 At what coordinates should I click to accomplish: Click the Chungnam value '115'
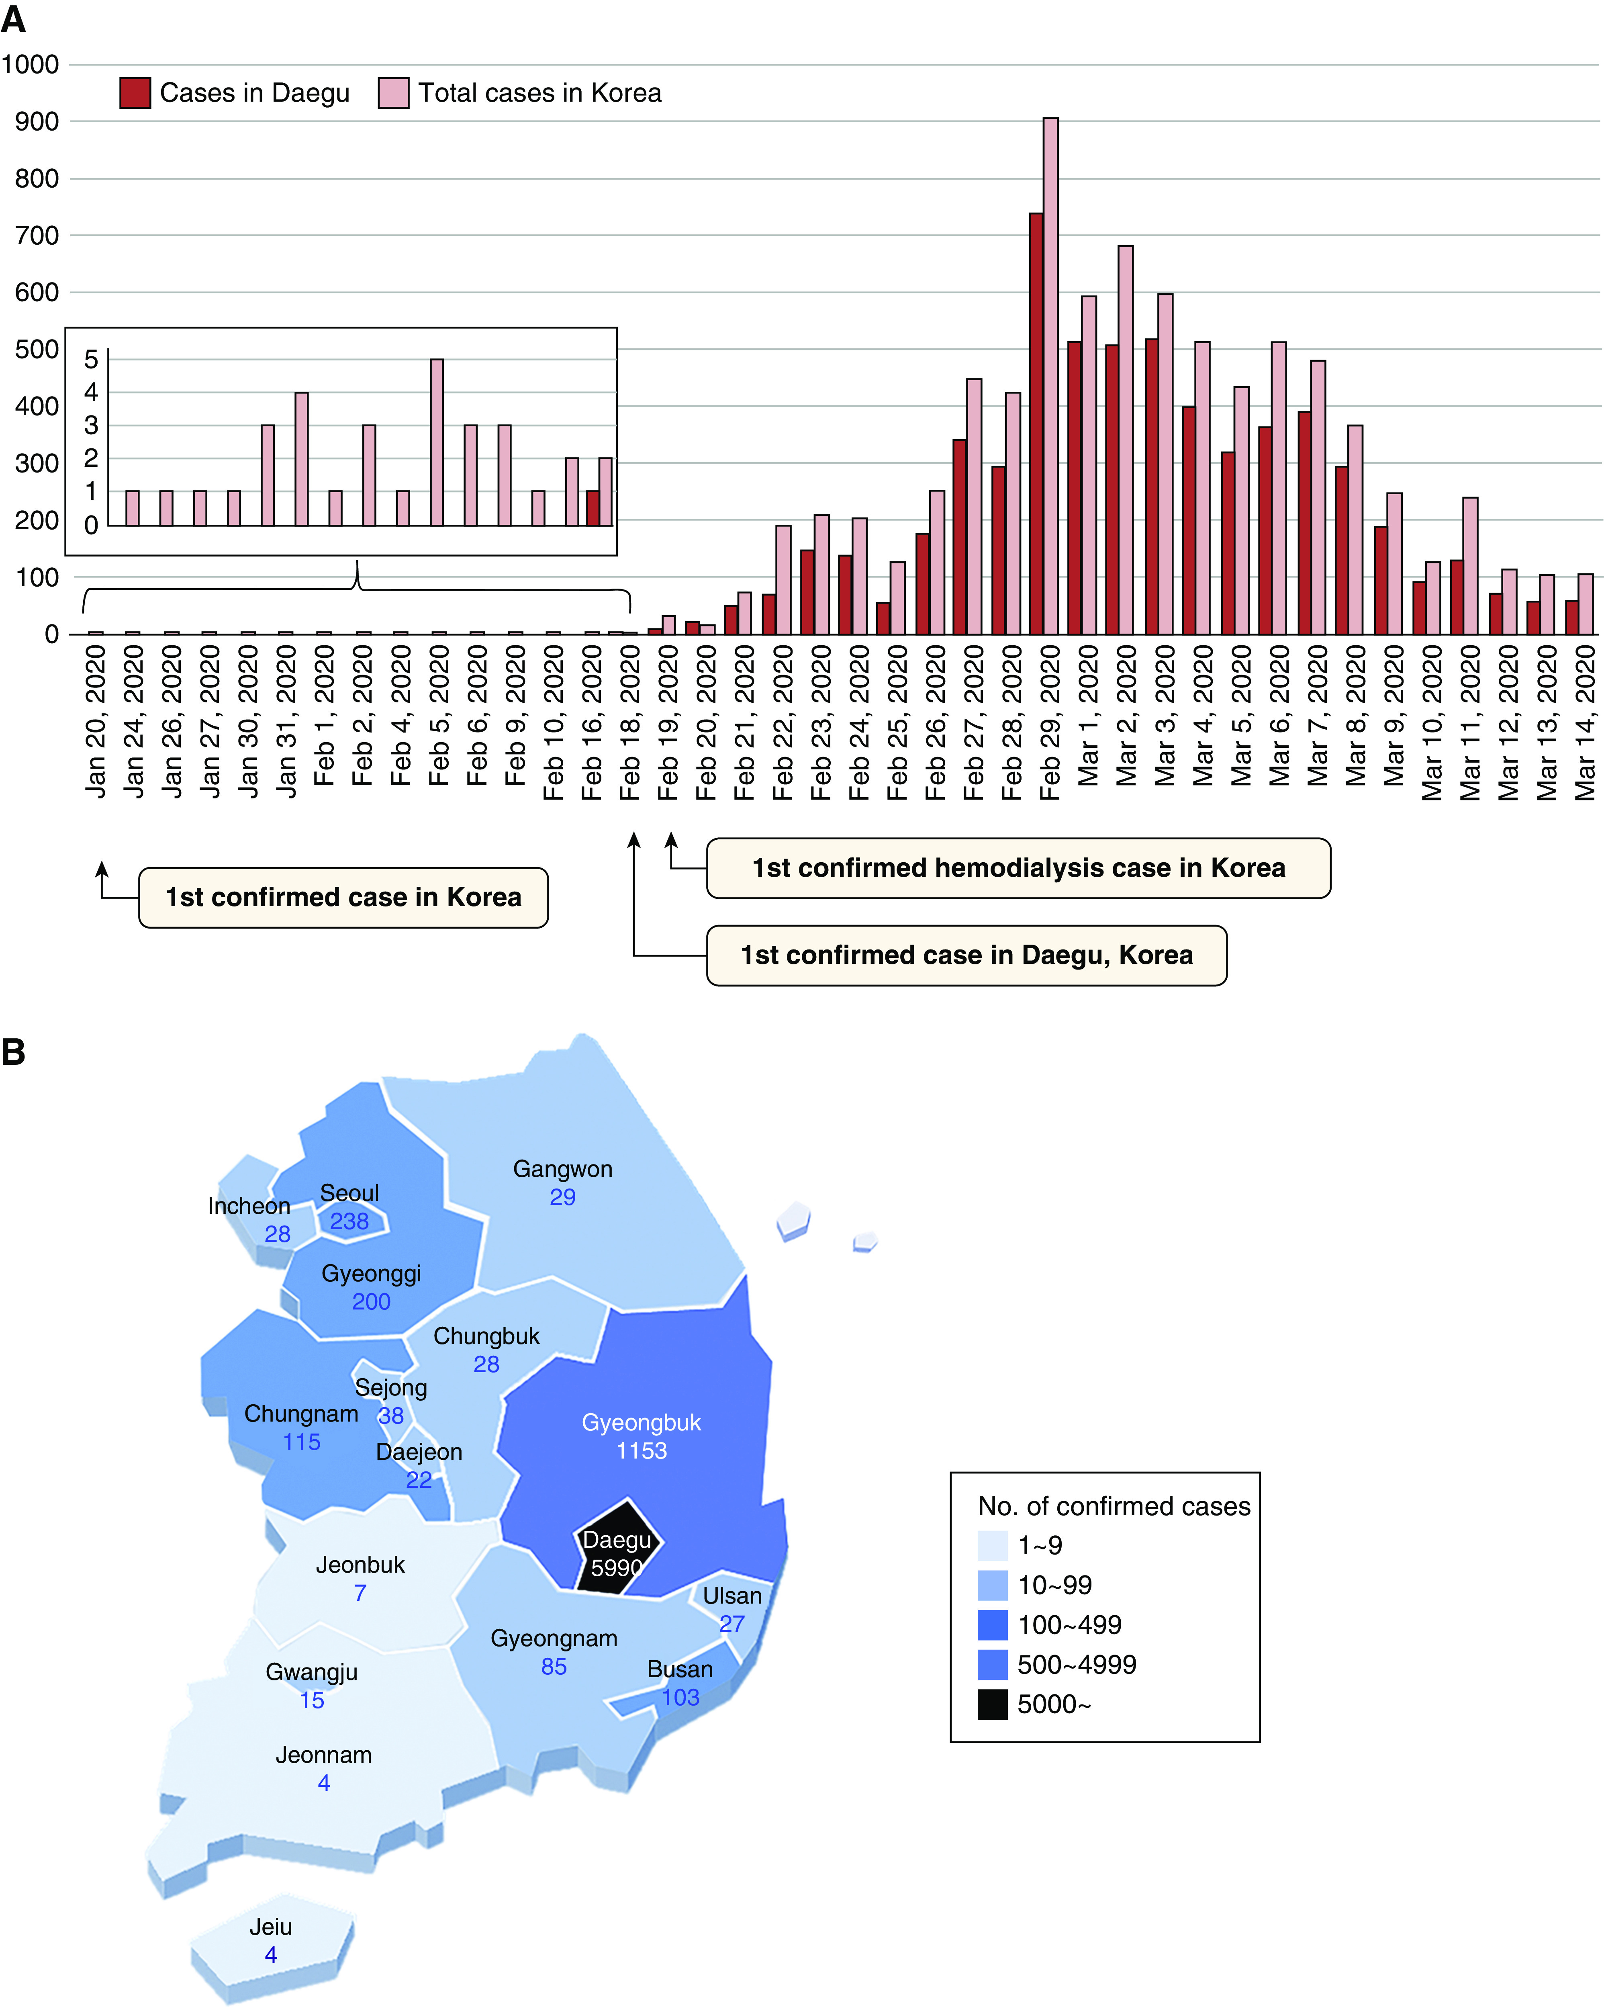301,1442
